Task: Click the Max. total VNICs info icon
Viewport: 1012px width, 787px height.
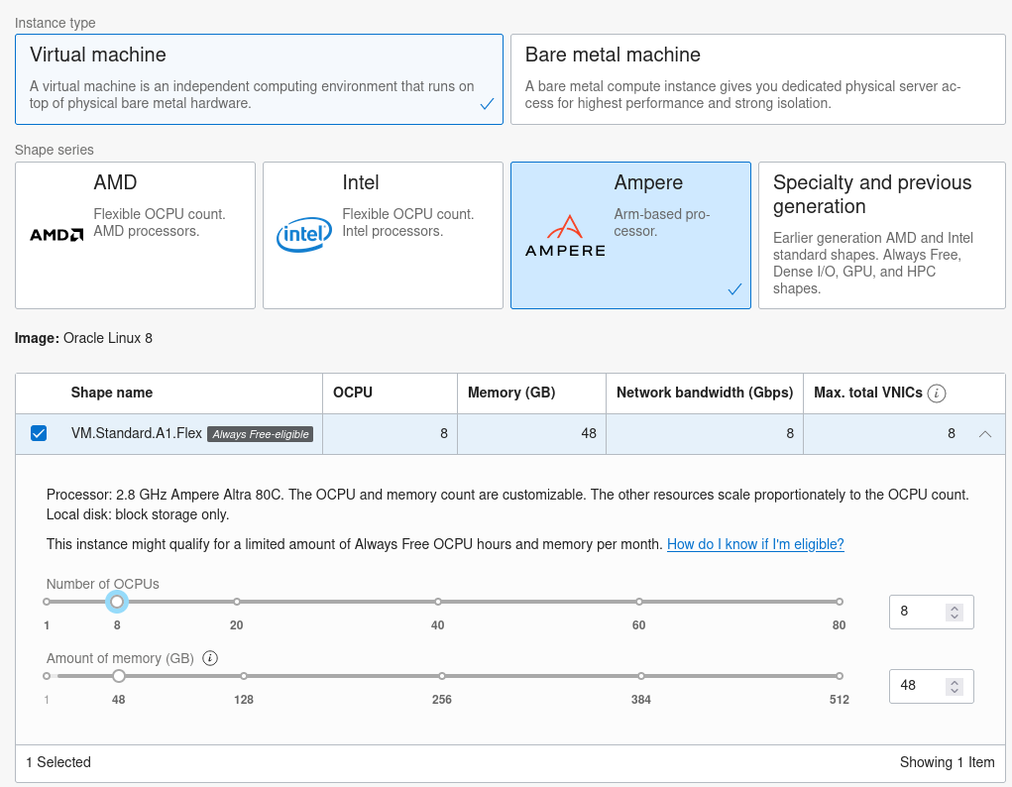Action: coord(937,393)
